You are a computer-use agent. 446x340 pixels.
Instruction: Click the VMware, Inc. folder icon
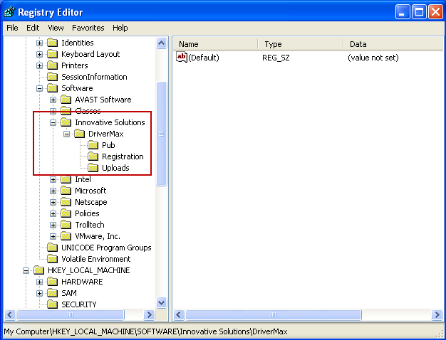[66, 236]
